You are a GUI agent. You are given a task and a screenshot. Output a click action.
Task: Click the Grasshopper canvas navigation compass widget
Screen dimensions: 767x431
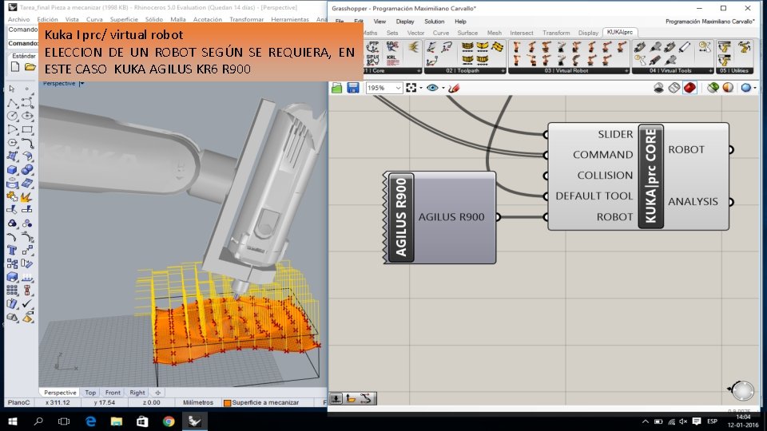(742, 390)
